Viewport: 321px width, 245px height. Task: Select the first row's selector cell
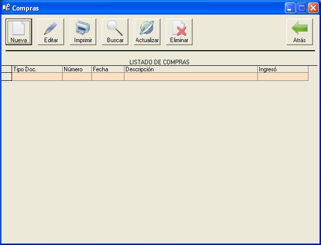pos(7,77)
